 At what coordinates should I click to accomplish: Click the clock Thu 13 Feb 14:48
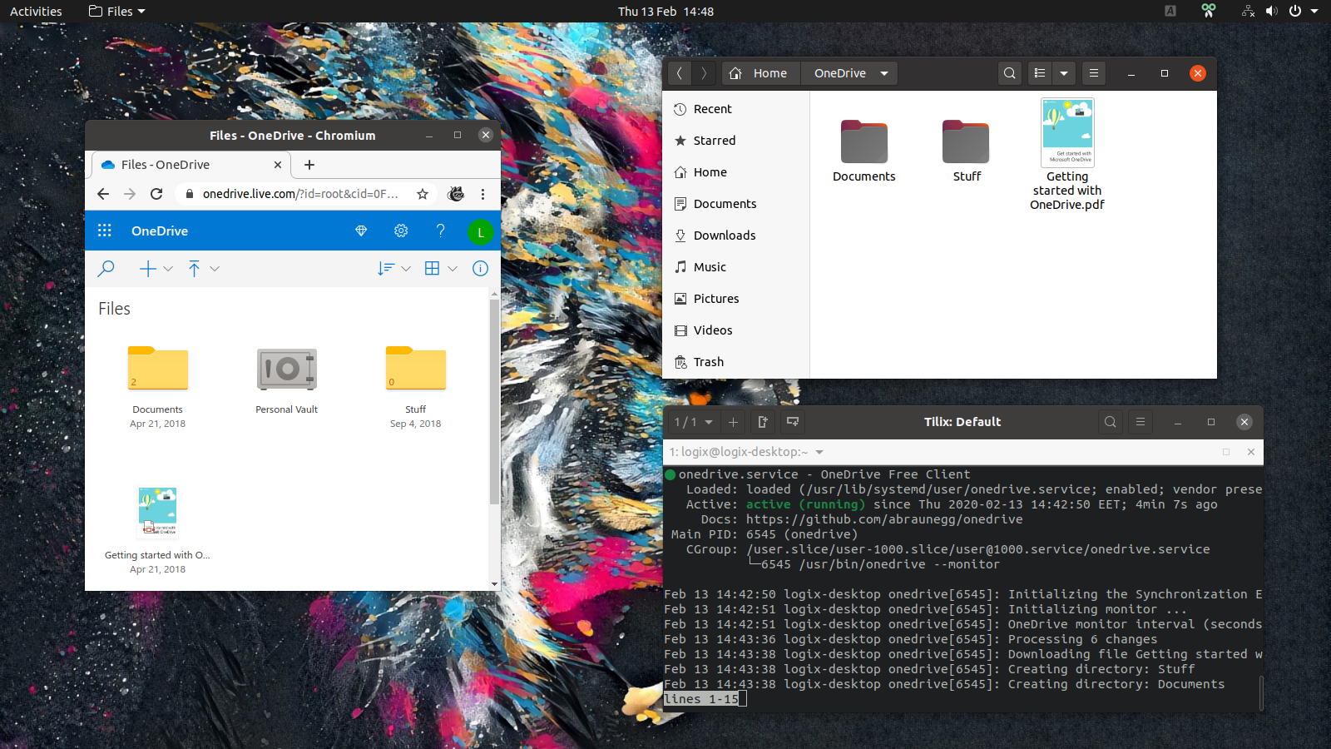[665, 11]
